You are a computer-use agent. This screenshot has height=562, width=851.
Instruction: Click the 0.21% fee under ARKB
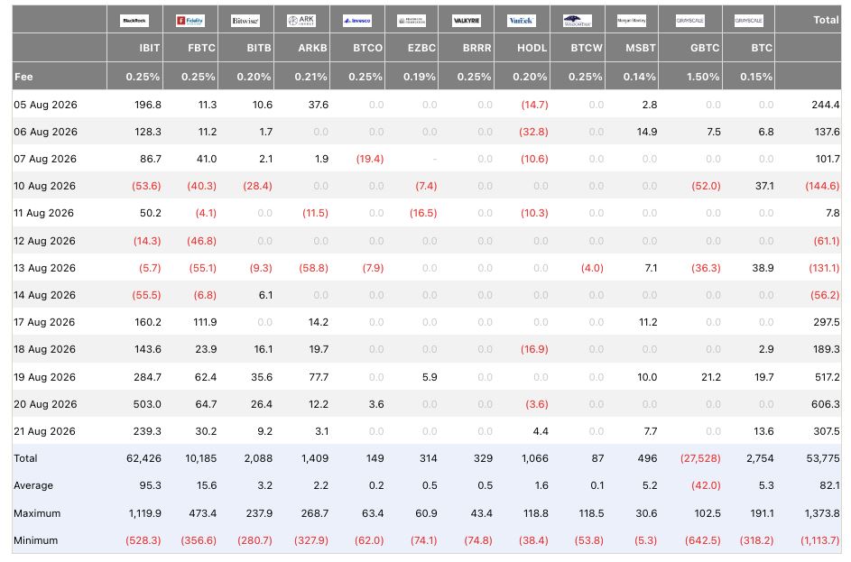click(x=311, y=77)
